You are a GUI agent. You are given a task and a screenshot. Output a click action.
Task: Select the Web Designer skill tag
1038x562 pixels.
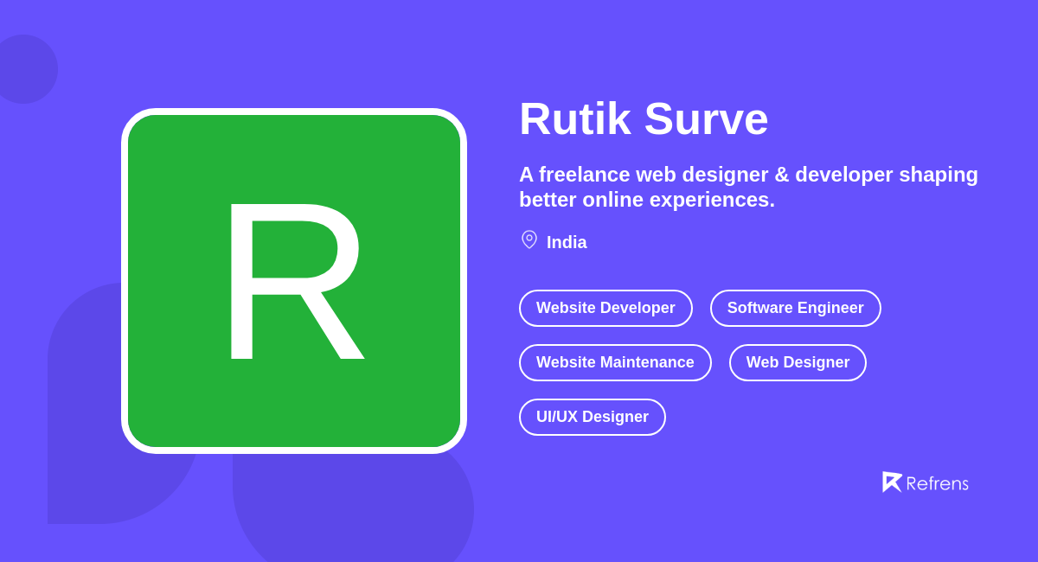pyautogui.click(x=798, y=362)
